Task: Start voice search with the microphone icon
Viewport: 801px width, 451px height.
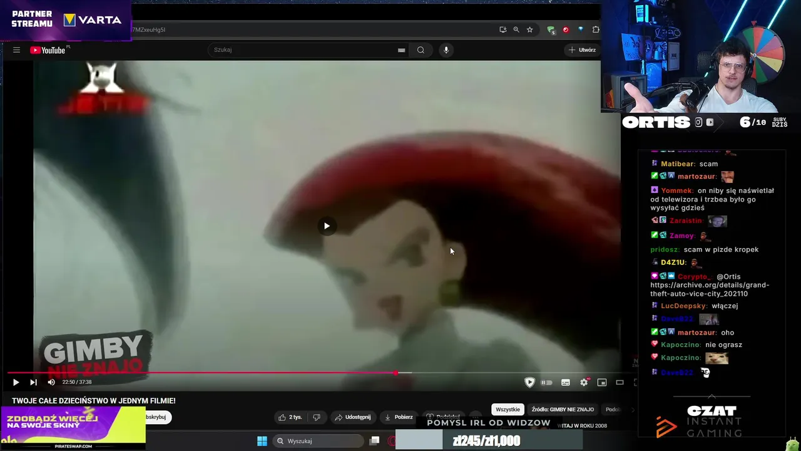Action: point(446,50)
